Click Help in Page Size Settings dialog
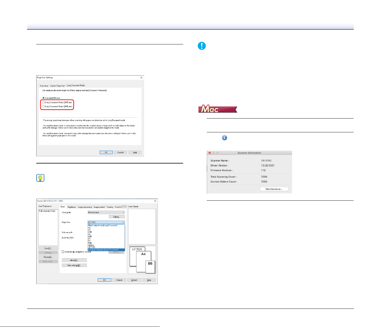The height and width of the screenshot is (327, 381). tap(135, 153)
